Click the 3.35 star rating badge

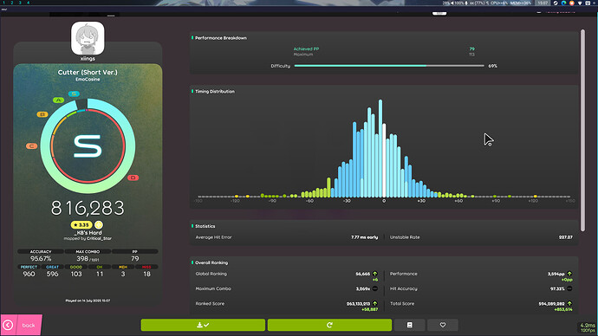pyautogui.click(x=81, y=225)
